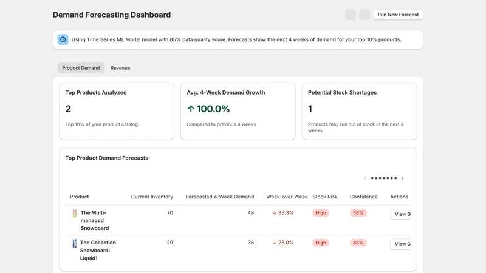Click 58% confidence badge for Multi-managed Snowboard
Screen dimensions: 486x273
(358, 213)
